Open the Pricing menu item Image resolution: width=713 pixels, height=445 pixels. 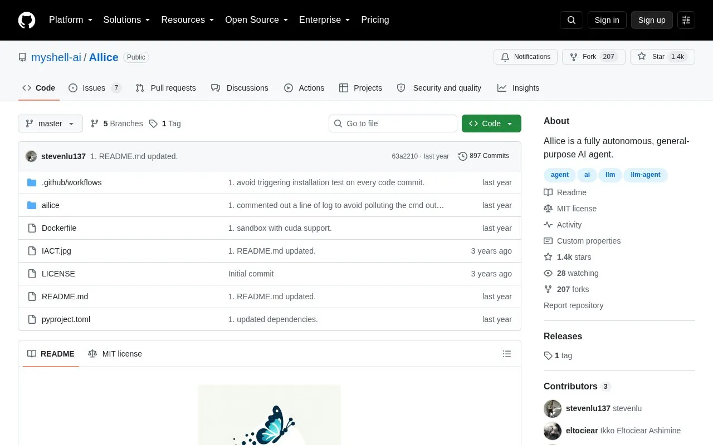pos(375,20)
